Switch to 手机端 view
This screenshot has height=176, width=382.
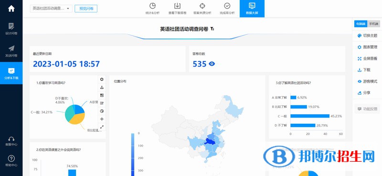pos(373,24)
